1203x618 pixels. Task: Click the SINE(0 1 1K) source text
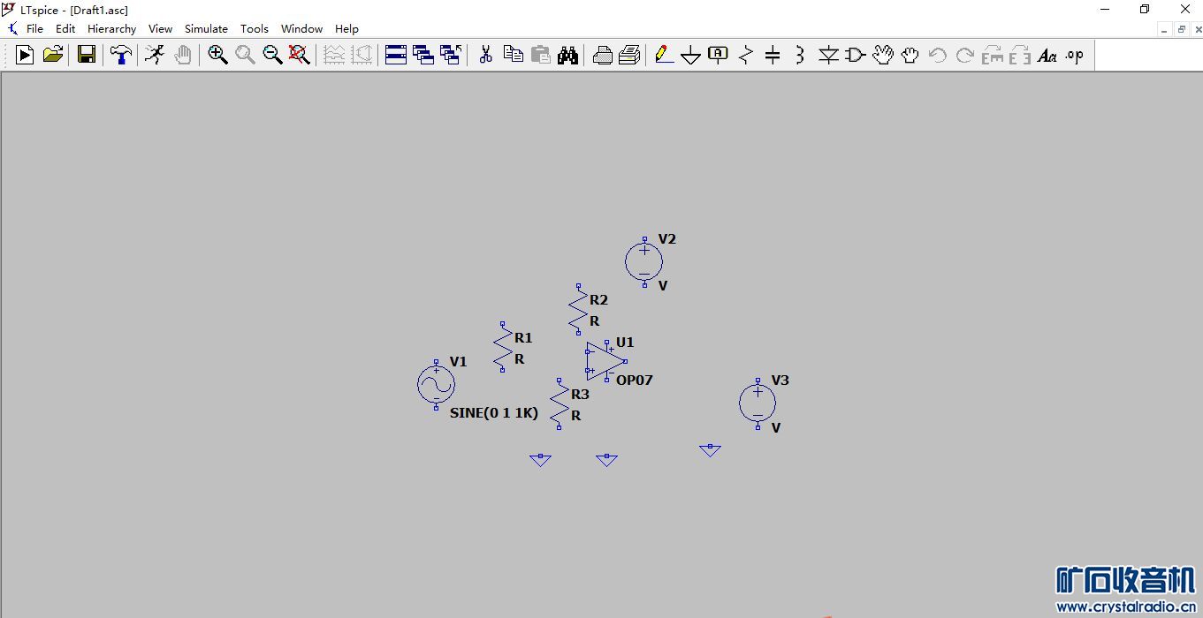tap(494, 412)
